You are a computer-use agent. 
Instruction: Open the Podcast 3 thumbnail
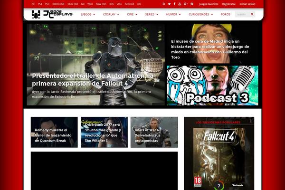[212, 85]
